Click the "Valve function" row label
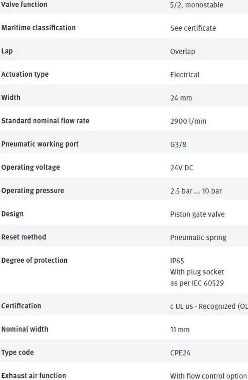The width and height of the screenshot is (248, 380). pyautogui.click(x=24, y=5)
